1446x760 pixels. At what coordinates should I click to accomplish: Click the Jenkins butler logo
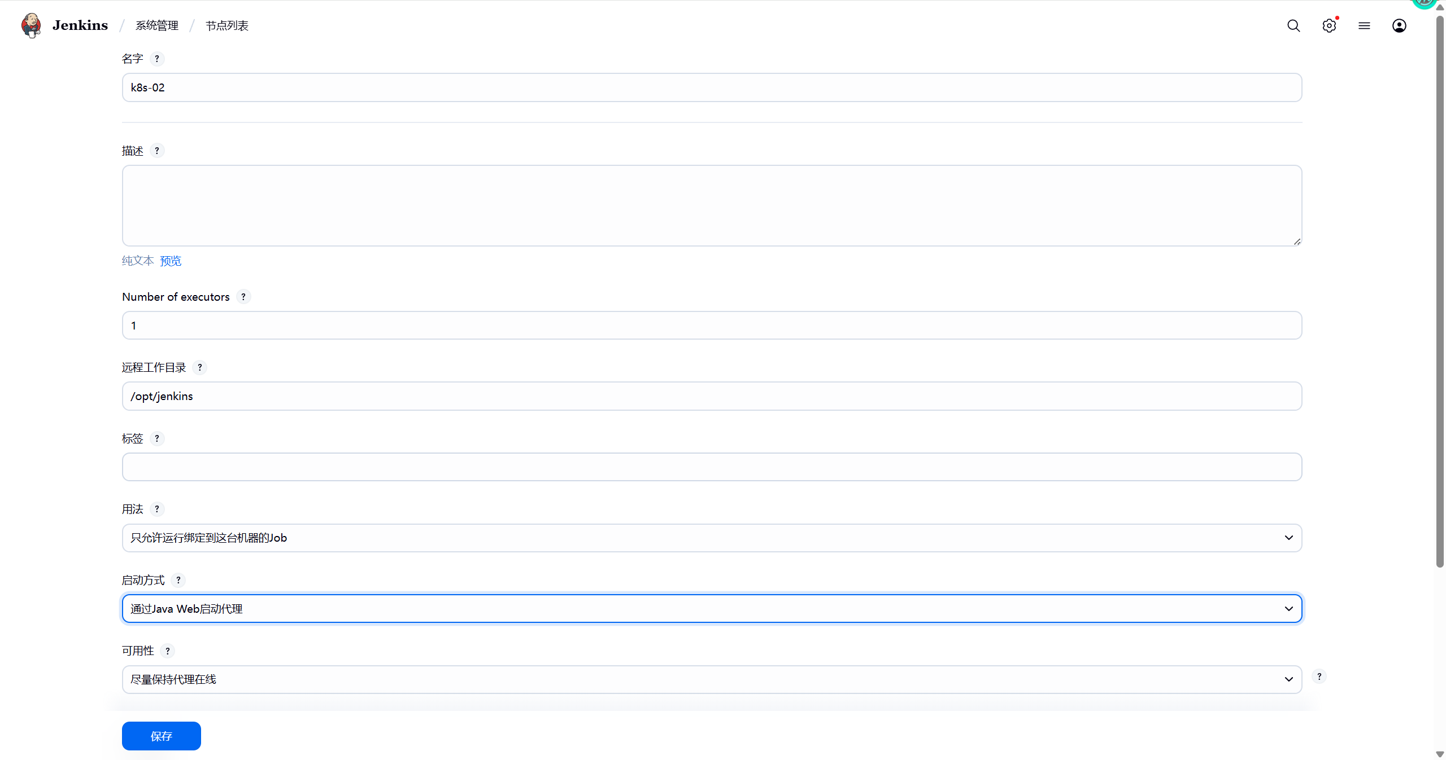[x=31, y=25]
